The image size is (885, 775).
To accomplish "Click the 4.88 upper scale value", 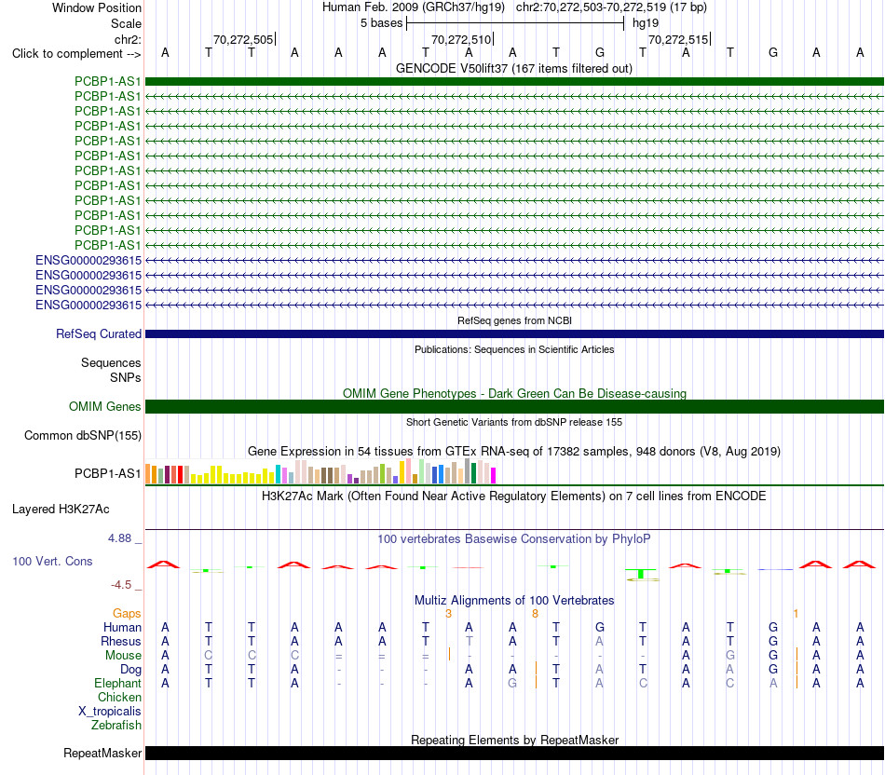I will point(119,538).
